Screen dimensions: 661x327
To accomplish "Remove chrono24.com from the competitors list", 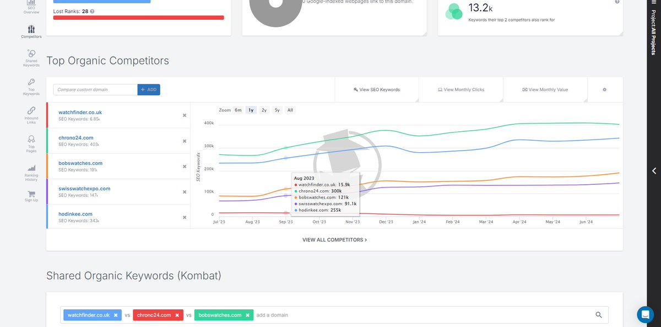I will [185, 141].
